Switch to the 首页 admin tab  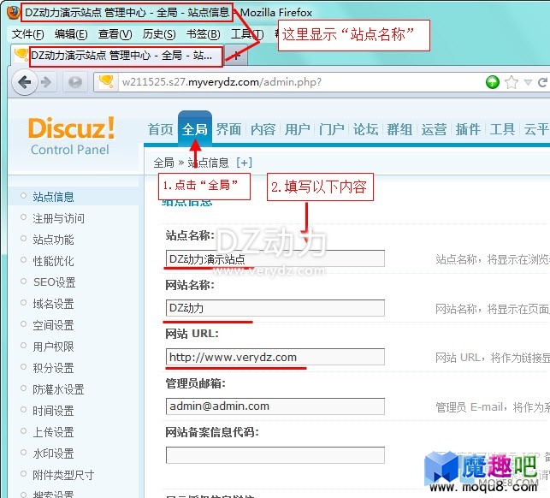click(x=160, y=129)
